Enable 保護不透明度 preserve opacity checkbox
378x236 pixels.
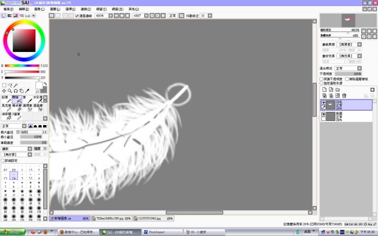coord(321,79)
